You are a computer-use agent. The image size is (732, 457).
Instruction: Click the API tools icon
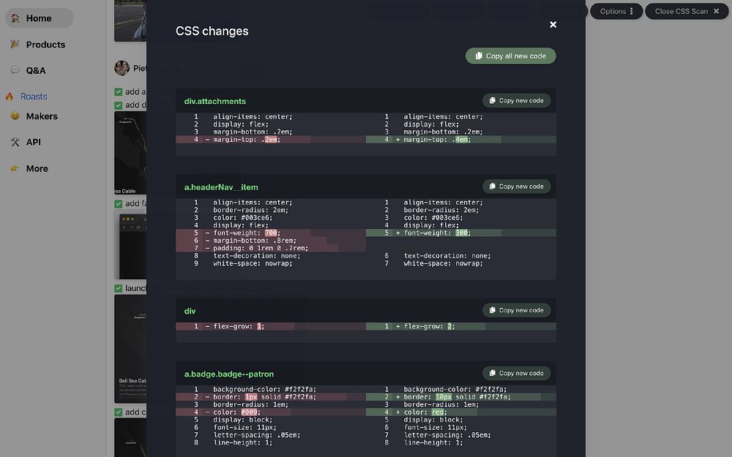(15, 142)
